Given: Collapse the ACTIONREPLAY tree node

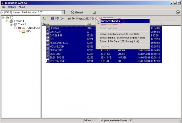Looking at the screenshot, I should point(15,28).
